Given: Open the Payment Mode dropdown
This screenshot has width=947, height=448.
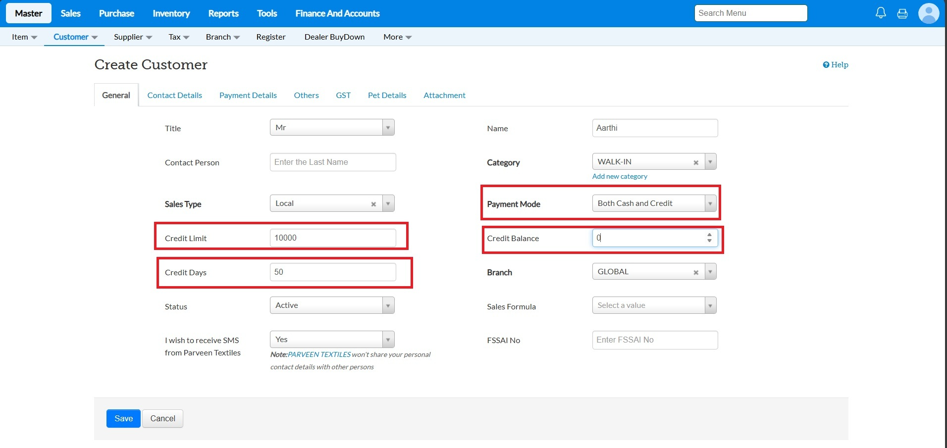Looking at the screenshot, I should point(710,203).
